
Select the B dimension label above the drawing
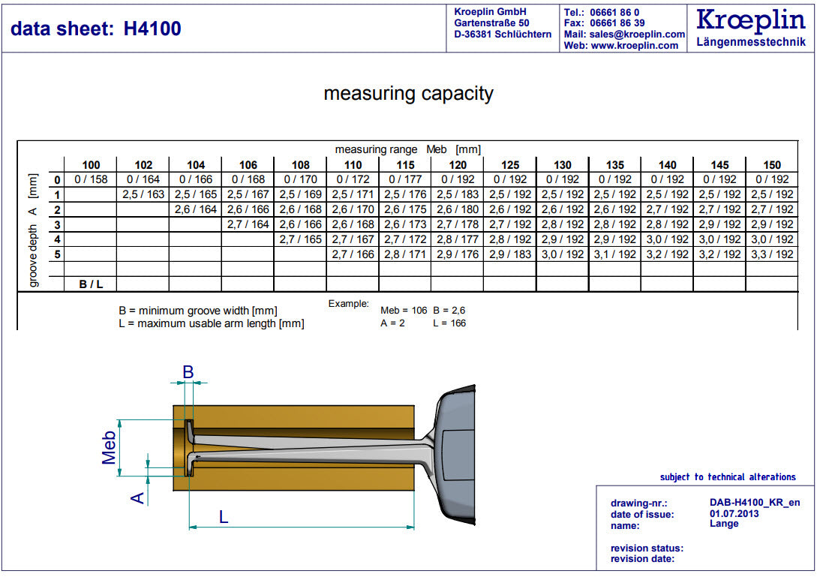point(188,371)
